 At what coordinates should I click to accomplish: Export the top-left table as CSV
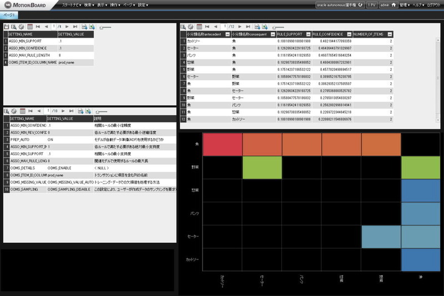(84, 27)
